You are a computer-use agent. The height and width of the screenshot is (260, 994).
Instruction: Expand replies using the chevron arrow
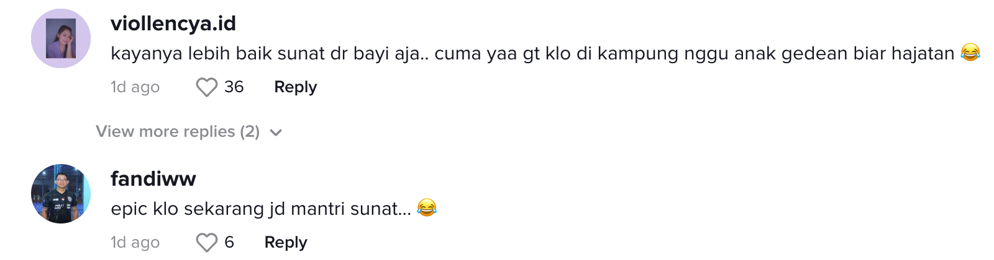click(276, 132)
